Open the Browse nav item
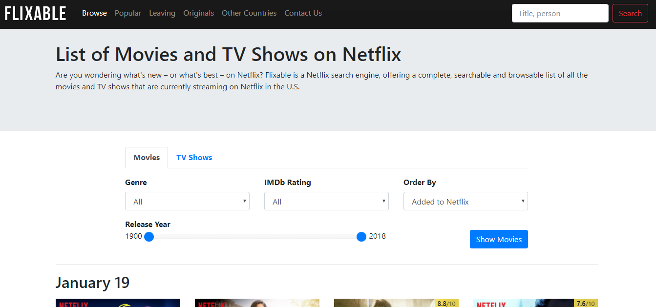The height and width of the screenshot is (307, 656). tap(94, 13)
